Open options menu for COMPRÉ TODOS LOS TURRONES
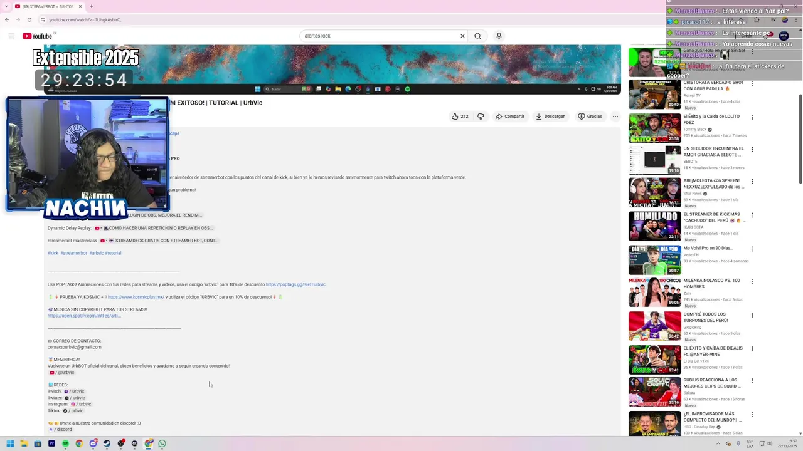 point(752,315)
